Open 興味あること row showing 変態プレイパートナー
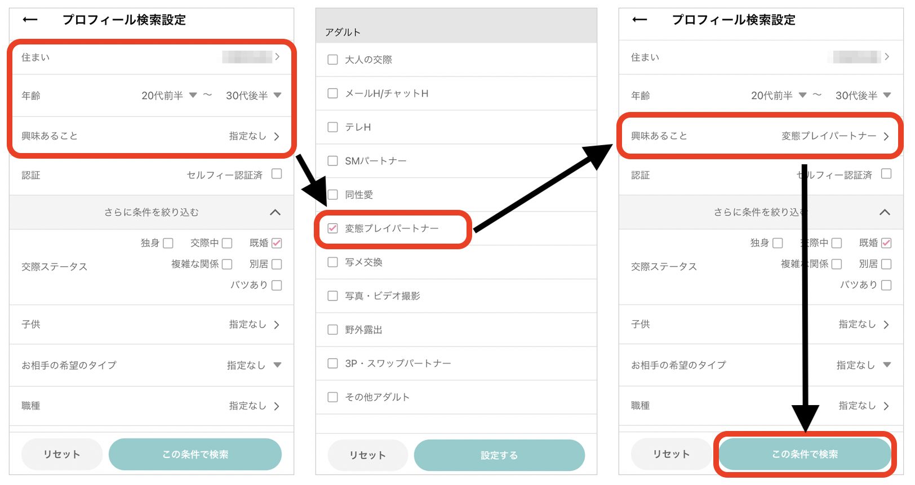 pos(759,136)
